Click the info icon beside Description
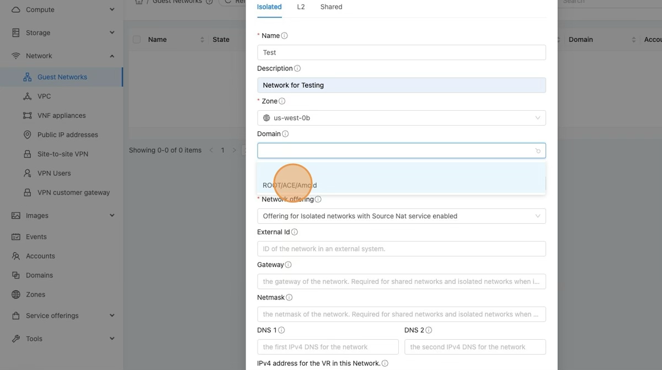Screen dimensions: 662x370 click(297, 68)
